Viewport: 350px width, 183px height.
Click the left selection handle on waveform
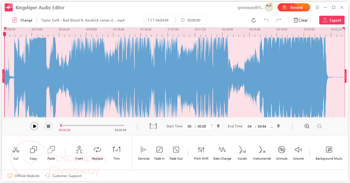point(3,76)
